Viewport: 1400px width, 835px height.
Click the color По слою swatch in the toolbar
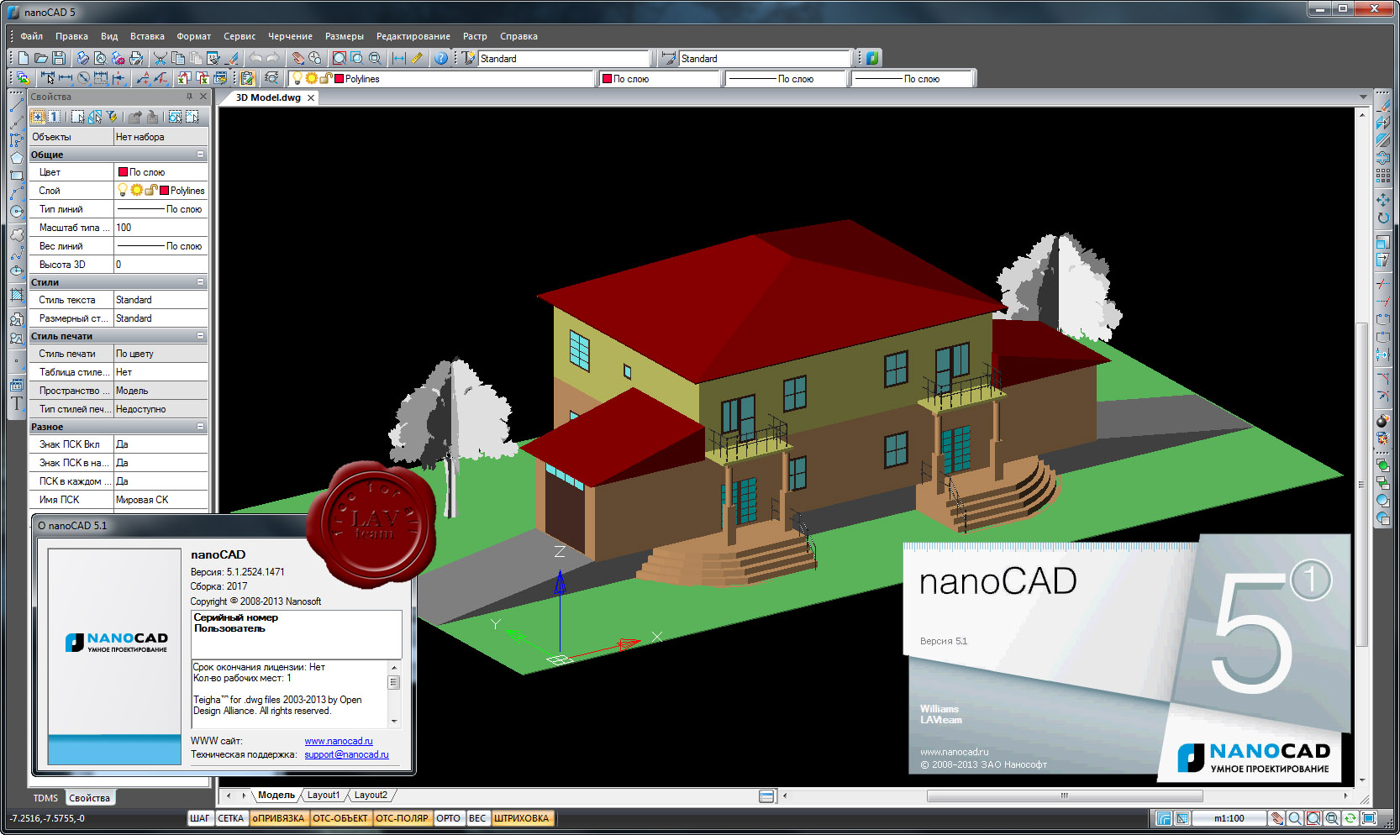click(607, 79)
